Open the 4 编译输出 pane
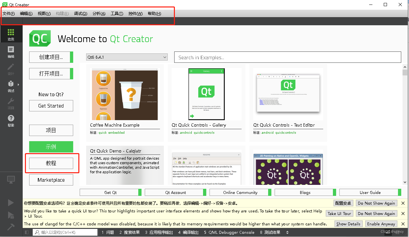The width and height of the screenshot is (409, 237). click(188, 232)
